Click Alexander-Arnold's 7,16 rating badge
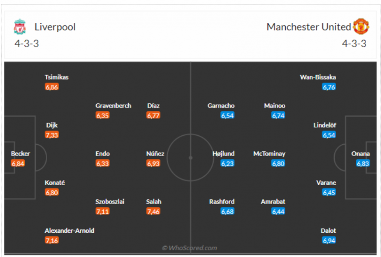381x257 pixels. (x=51, y=240)
